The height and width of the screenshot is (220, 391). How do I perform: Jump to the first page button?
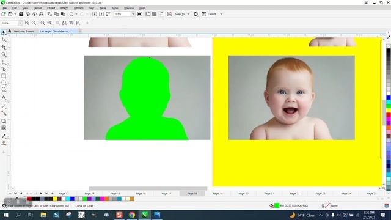(x=15, y=193)
